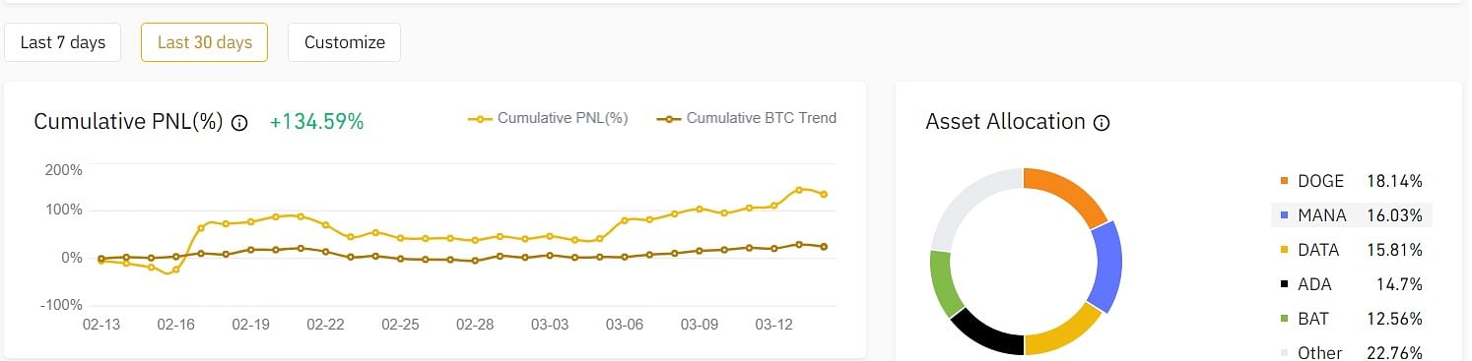
Task: Click yellow DATA donut segment
Action: pos(1067,331)
